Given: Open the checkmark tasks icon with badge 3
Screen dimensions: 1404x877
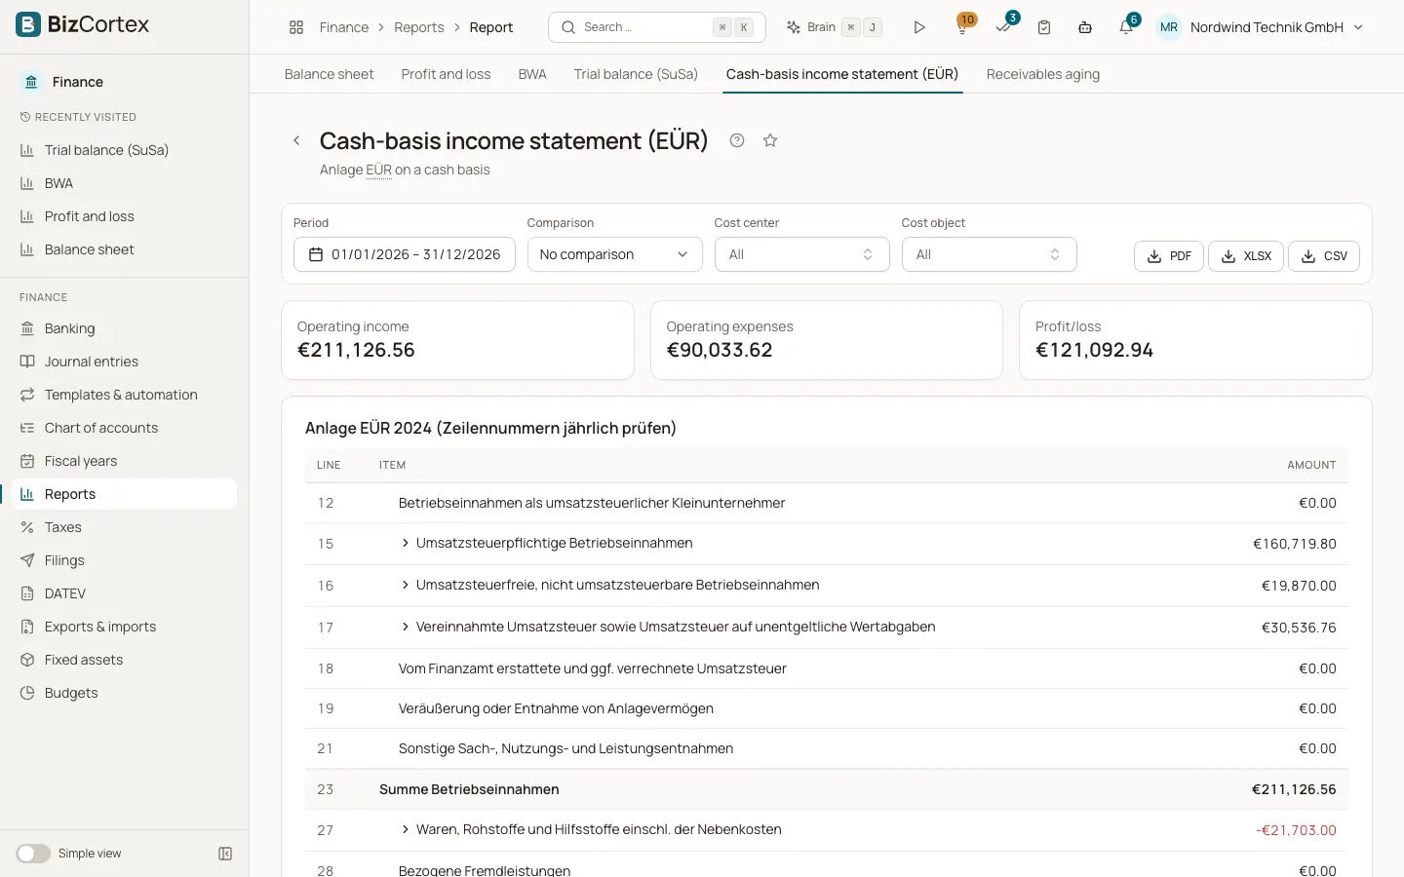Looking at the screenshot, I should (1003, 27).
